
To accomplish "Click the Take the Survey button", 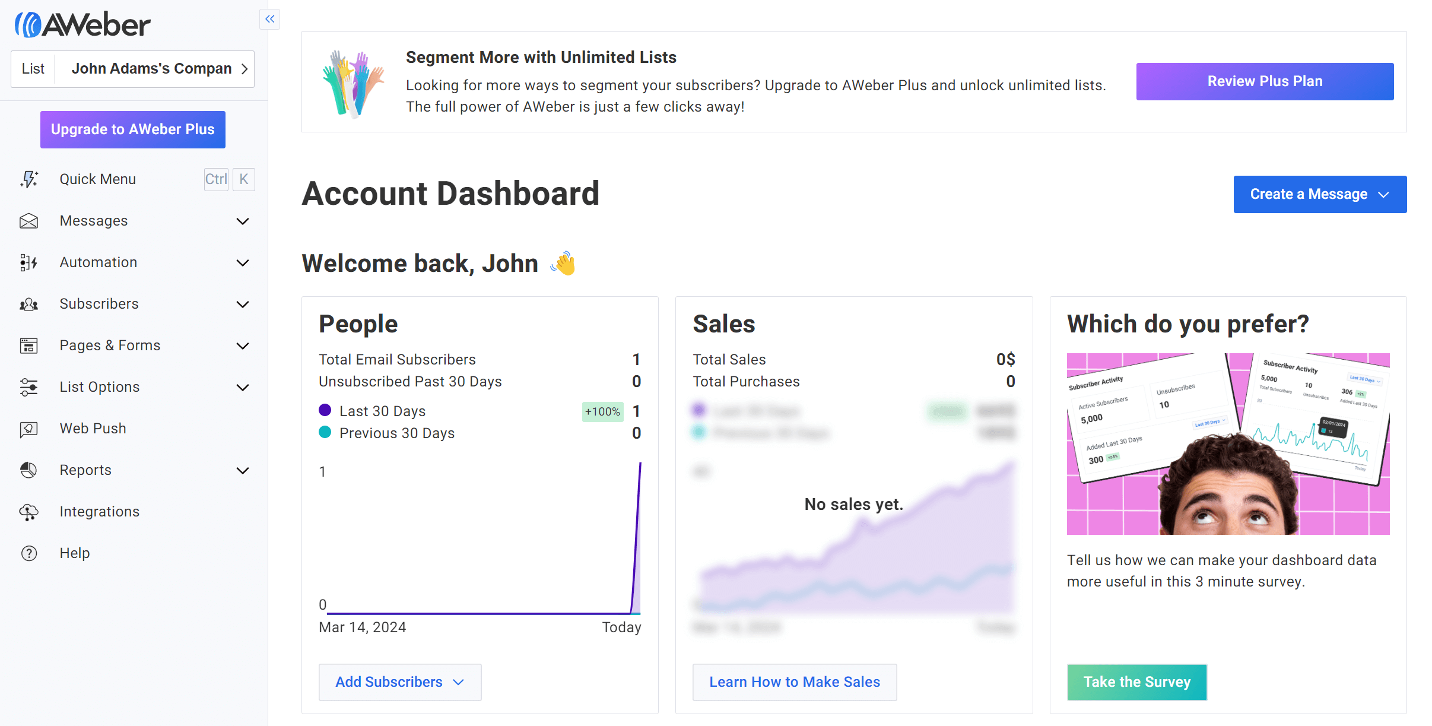I will tap(1136, 682).
